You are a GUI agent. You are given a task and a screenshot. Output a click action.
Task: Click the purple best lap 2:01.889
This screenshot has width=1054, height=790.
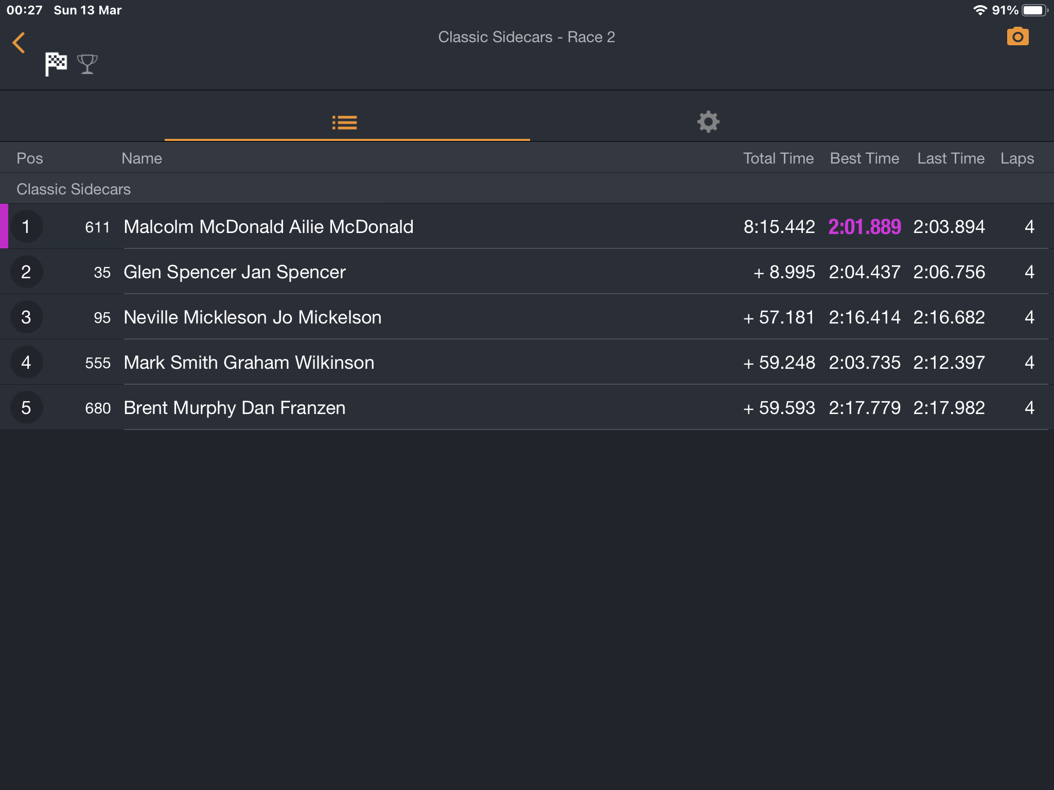865,227
